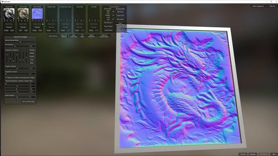Click the Make Suggestion button
278x156 pixels.
[258, 6]
